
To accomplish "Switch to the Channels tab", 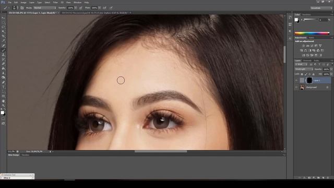I will (307, 61).
